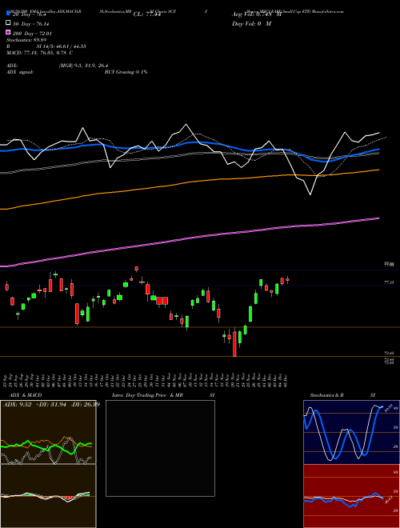
Task: Click the 72.48 price axis label
Action: pos(389,354)
